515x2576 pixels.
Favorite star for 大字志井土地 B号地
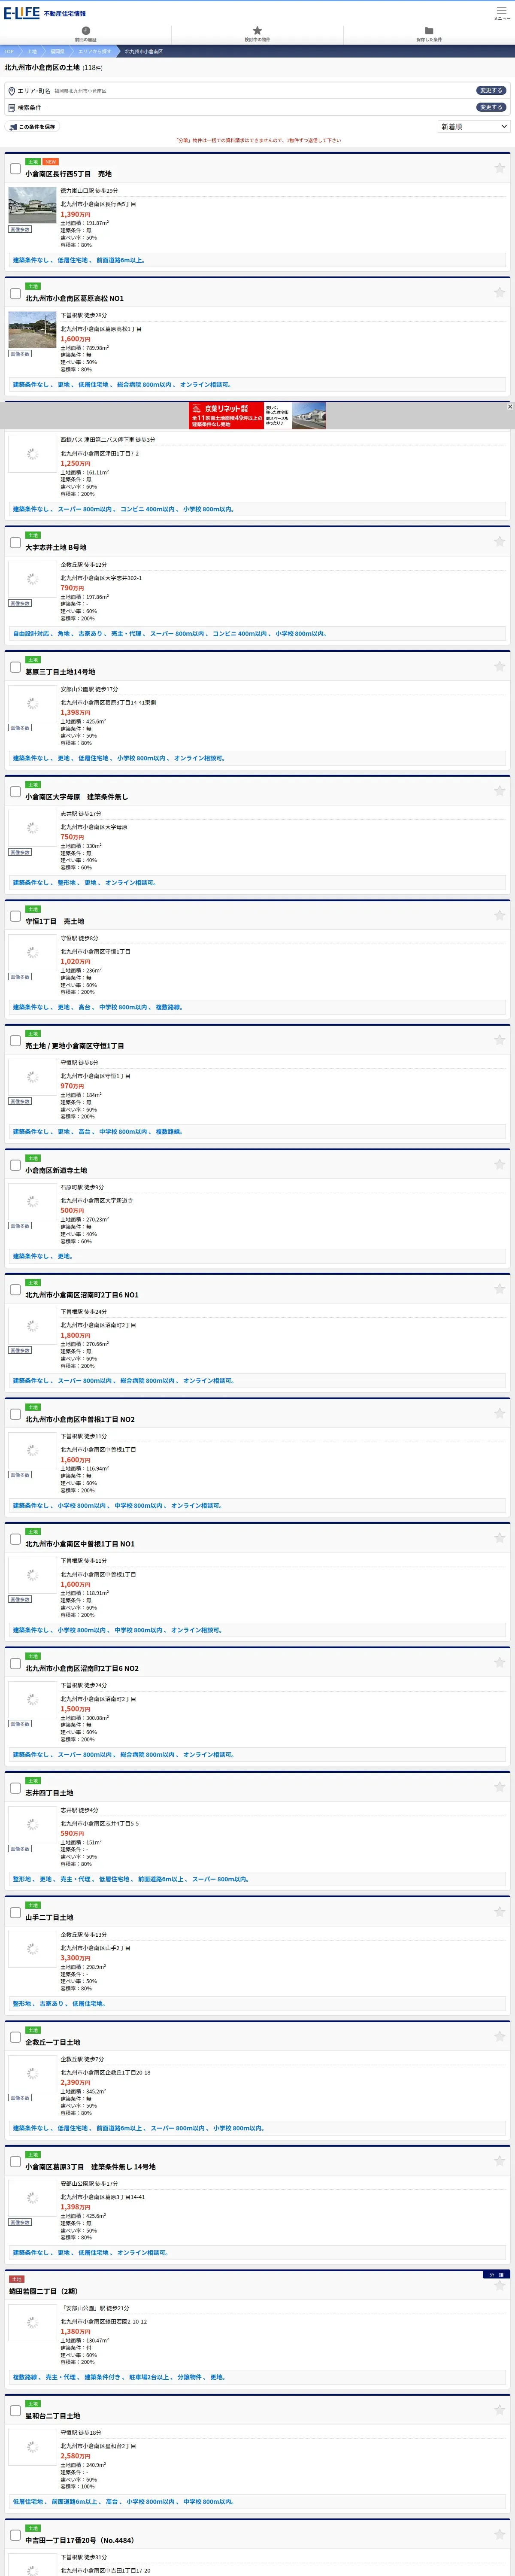pos(499,541)
